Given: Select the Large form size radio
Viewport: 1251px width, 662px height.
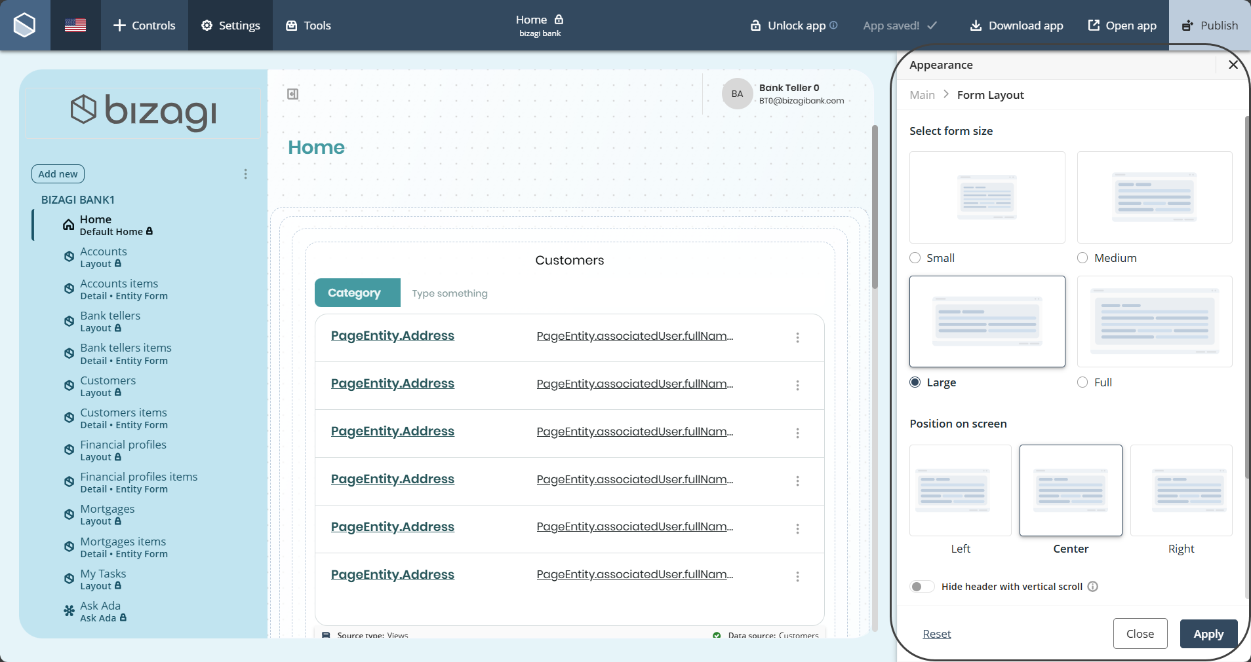Looking at the screenshot, I should pyautogui.click(x=915, y=382).
